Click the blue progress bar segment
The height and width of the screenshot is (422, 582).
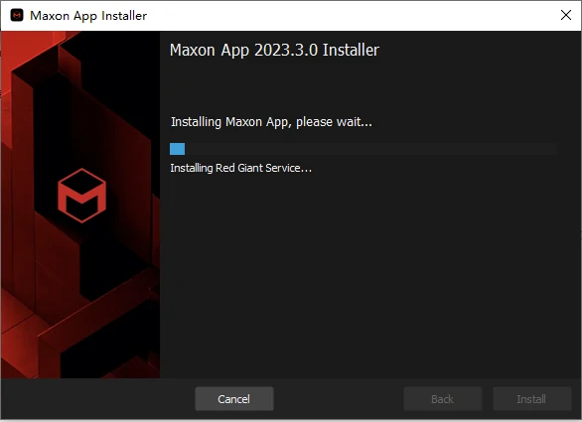[x=177, y=149]
